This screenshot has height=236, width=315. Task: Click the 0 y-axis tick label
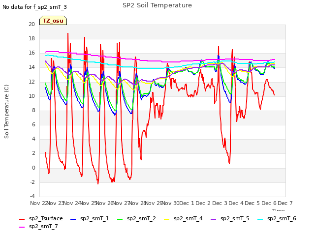[33, 168]
